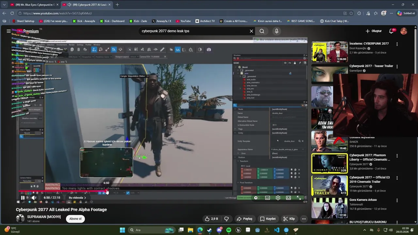Toggle the autoplay switch in the player

coord(256,198)
